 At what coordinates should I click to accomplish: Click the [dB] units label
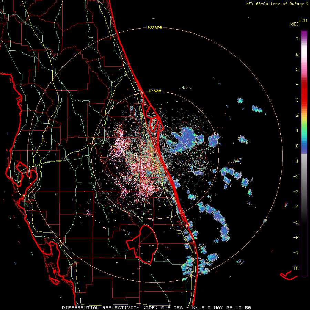(294, 24)
